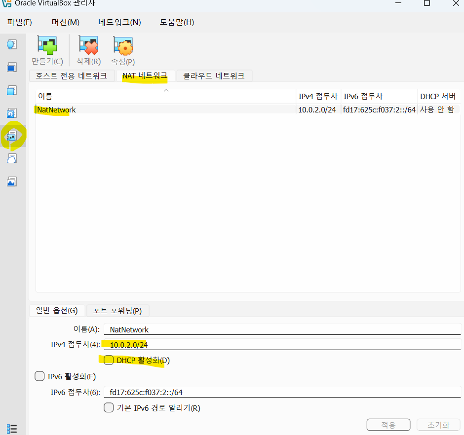Click the VirtualBox logo in title bar
Screen dimensions: 464x435
6,3
